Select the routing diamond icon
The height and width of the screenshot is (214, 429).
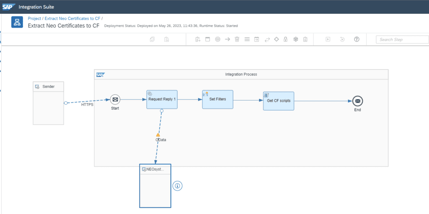[x=277, y=39]
